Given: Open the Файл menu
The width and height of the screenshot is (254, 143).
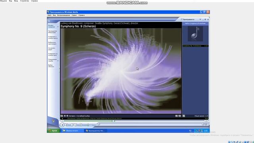Looking at the screenshot, I should tap(49, 15).
